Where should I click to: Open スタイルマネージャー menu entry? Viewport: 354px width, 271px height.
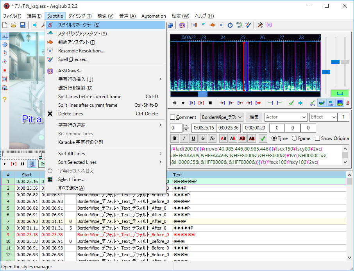(x=105, y=25)
